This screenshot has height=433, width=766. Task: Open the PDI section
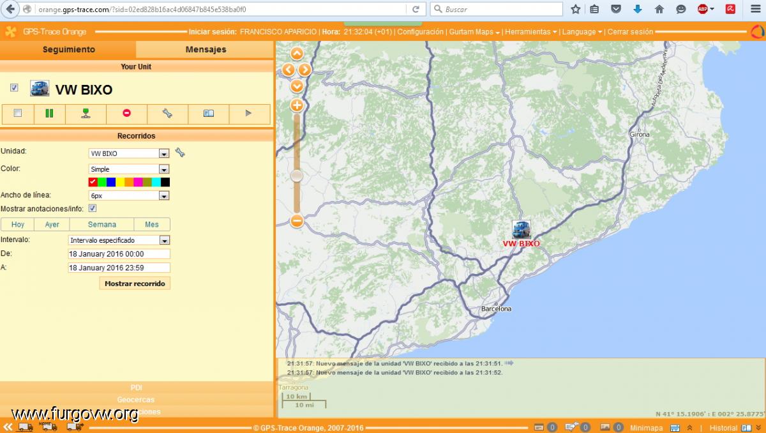137,388
